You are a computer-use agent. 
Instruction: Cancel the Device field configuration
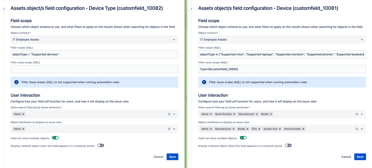coord(346,157)
